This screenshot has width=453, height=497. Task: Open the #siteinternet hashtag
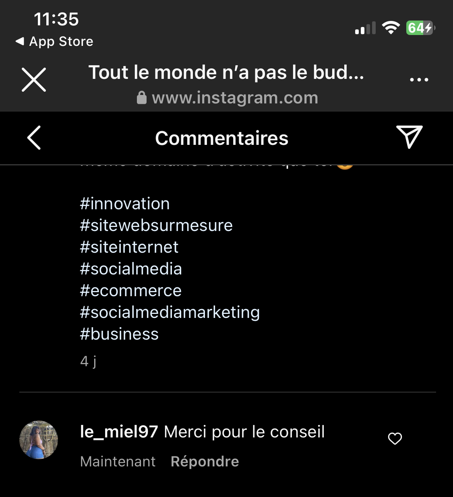click(129, 247)
